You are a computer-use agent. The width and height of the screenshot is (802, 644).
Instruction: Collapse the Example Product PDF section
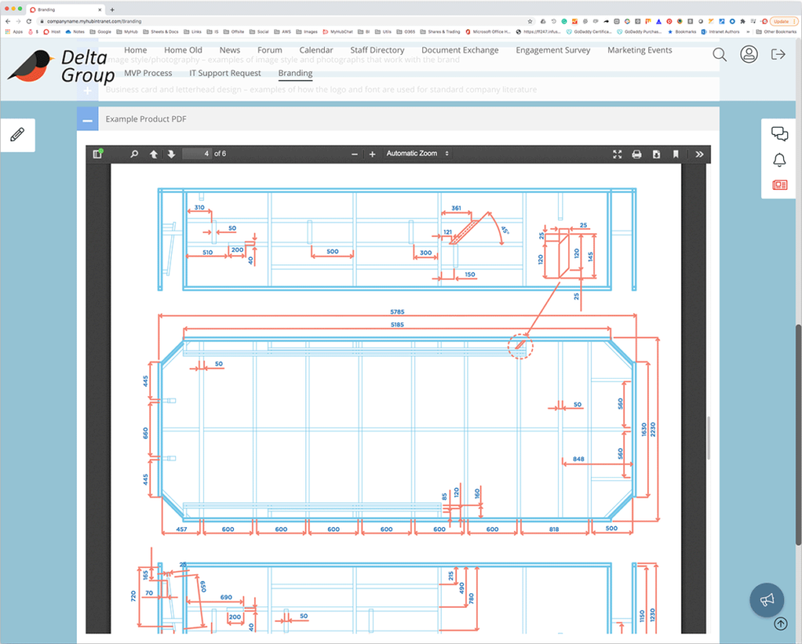coord(87,119)
